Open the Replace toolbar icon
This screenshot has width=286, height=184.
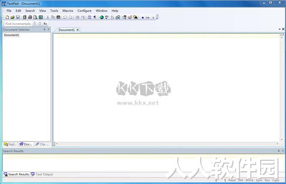[130, 17]
